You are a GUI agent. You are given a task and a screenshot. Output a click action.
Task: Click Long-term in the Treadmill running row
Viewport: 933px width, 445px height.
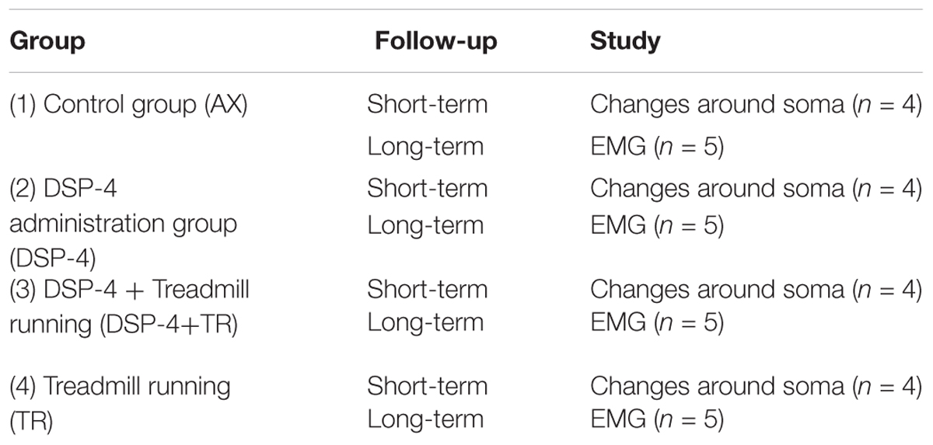tap(425, 420)
